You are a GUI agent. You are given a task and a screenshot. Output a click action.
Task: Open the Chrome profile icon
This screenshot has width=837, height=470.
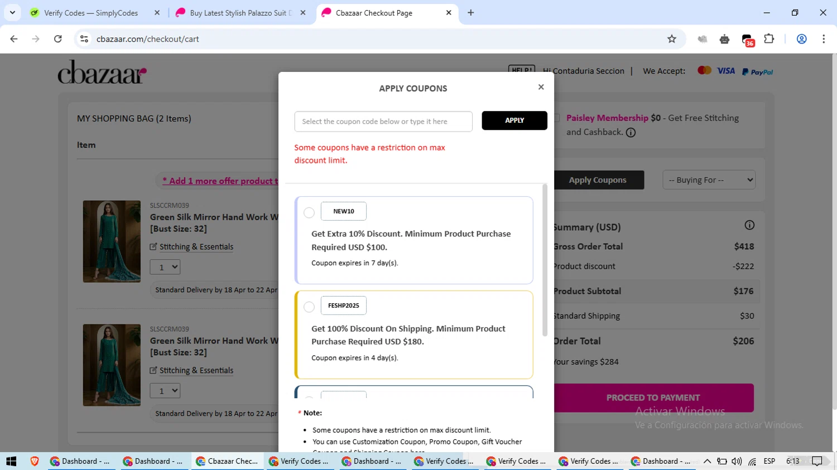tap(802, 39)
